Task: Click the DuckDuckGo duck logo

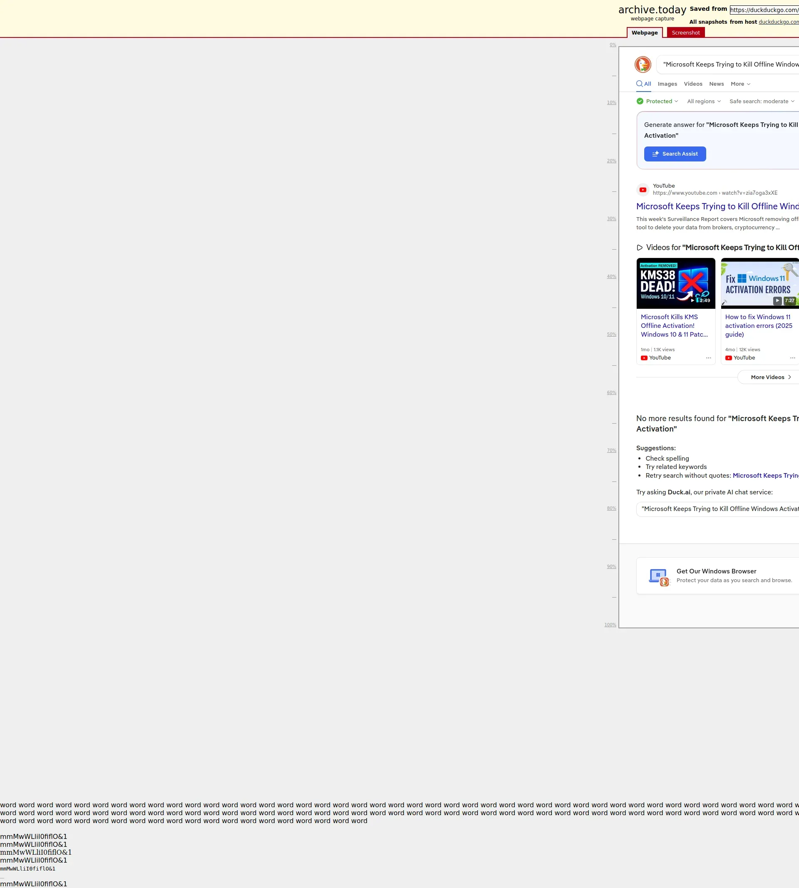Action: 643,64
